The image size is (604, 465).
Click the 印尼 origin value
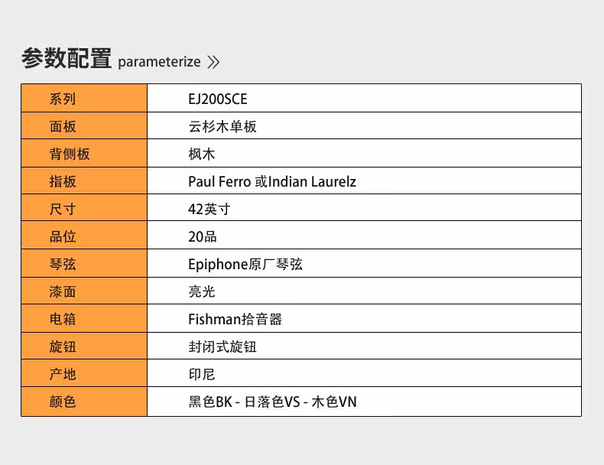coord(202,374)
